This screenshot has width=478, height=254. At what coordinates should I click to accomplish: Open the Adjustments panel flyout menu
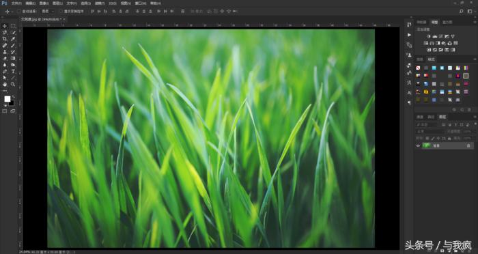[x=475, y=22]
